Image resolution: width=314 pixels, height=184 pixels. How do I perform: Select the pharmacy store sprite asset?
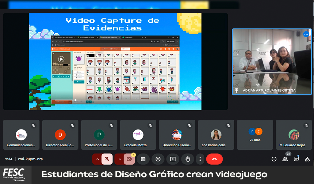(127, 80)
